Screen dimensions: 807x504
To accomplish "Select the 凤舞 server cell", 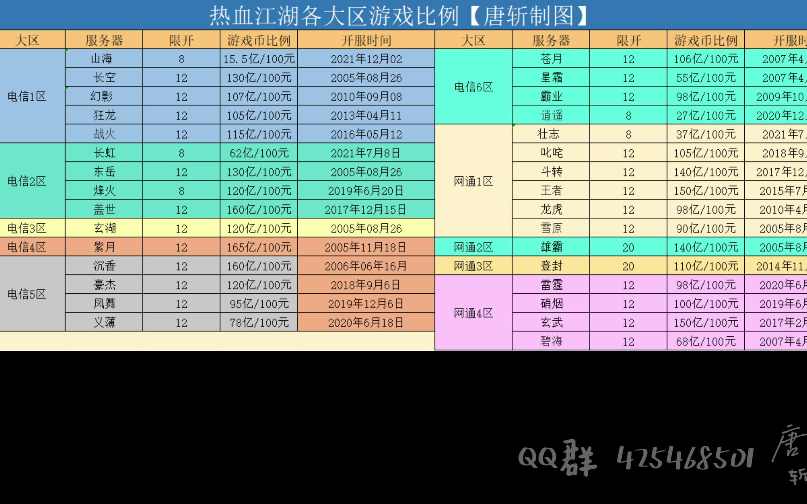I will coord(104,303).
